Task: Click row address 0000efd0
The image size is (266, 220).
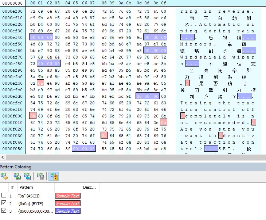Action: (12, 96)
